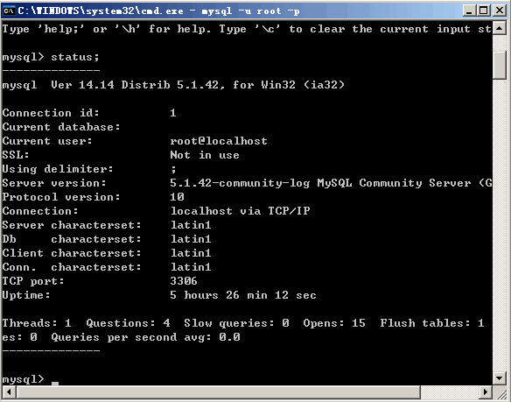Click the vertical scrollbar down arrow
The image size is (511, 402).
coord(500,378)
